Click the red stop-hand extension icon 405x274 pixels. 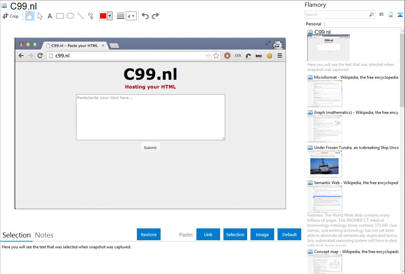point(227,55)
